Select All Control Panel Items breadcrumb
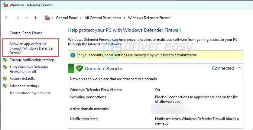This screenshot has height=130, width=253. pyautogui.click(x=103, y=18)
